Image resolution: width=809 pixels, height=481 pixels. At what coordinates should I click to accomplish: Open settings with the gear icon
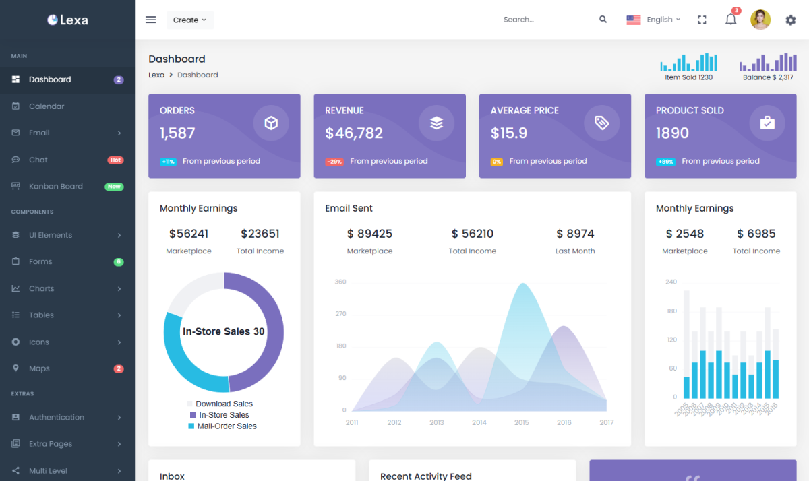click(x=791, y=20)
